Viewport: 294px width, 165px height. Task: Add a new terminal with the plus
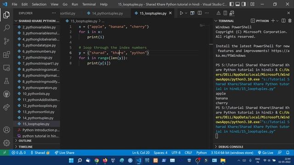click(273, 21)
